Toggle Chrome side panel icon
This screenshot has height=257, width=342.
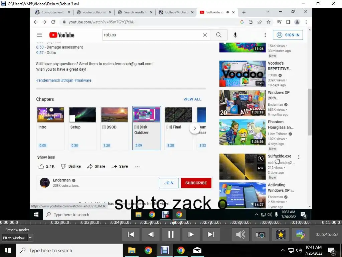pyautogui.click(x=288, y=22)
